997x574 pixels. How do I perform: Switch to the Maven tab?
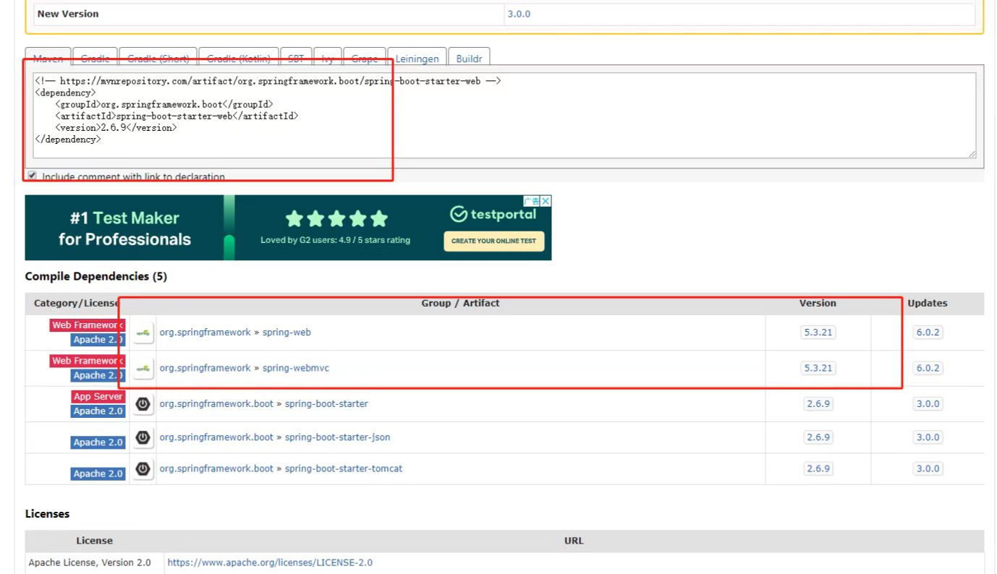[48, 59]
